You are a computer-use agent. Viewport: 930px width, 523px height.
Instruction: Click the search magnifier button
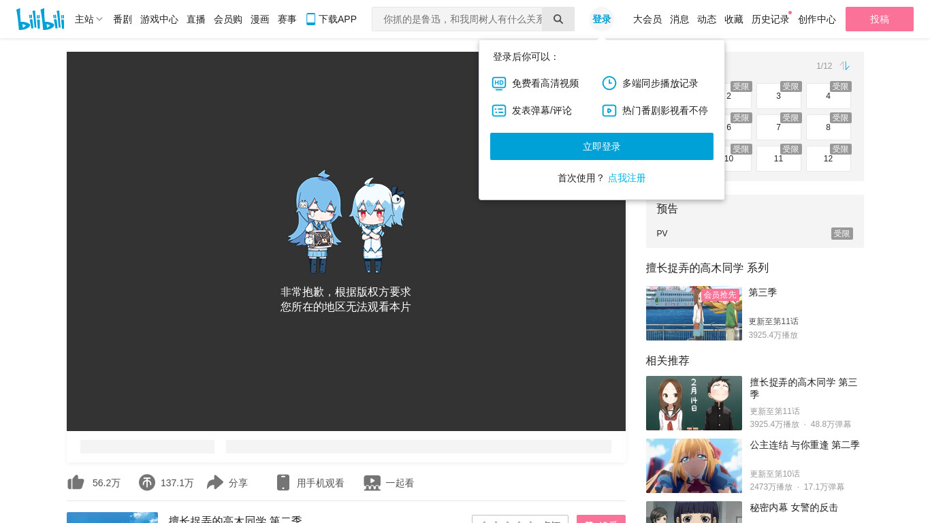click(x=558, y=19)
